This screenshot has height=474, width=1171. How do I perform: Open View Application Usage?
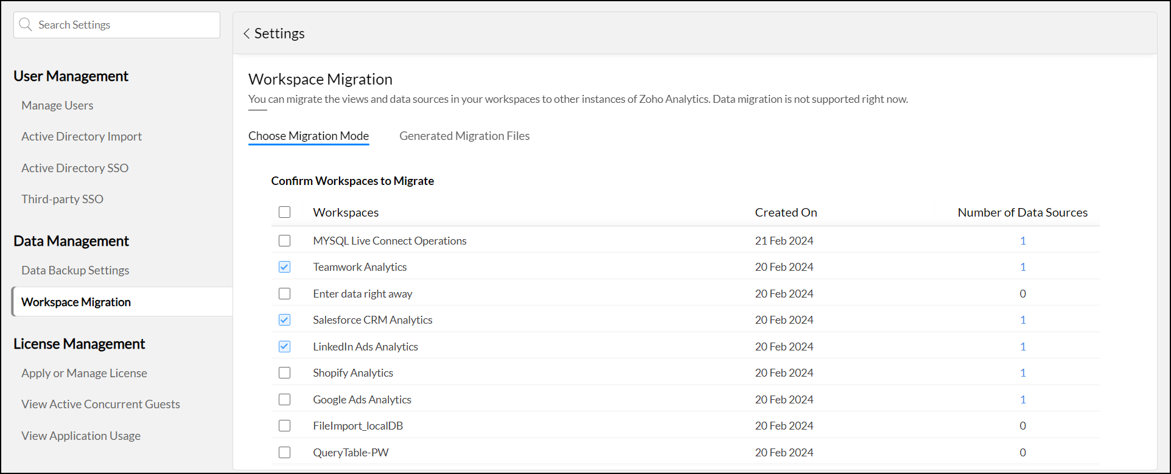coord(81,436)
